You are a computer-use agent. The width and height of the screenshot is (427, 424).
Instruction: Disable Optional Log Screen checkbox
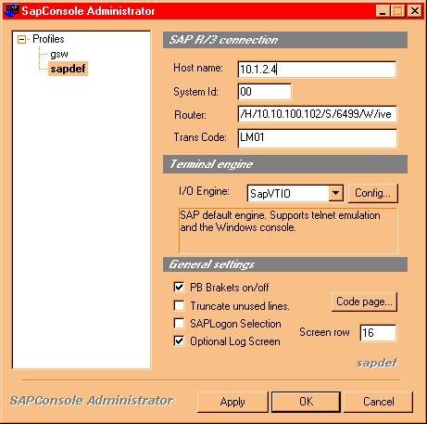(x=179, y=341)
